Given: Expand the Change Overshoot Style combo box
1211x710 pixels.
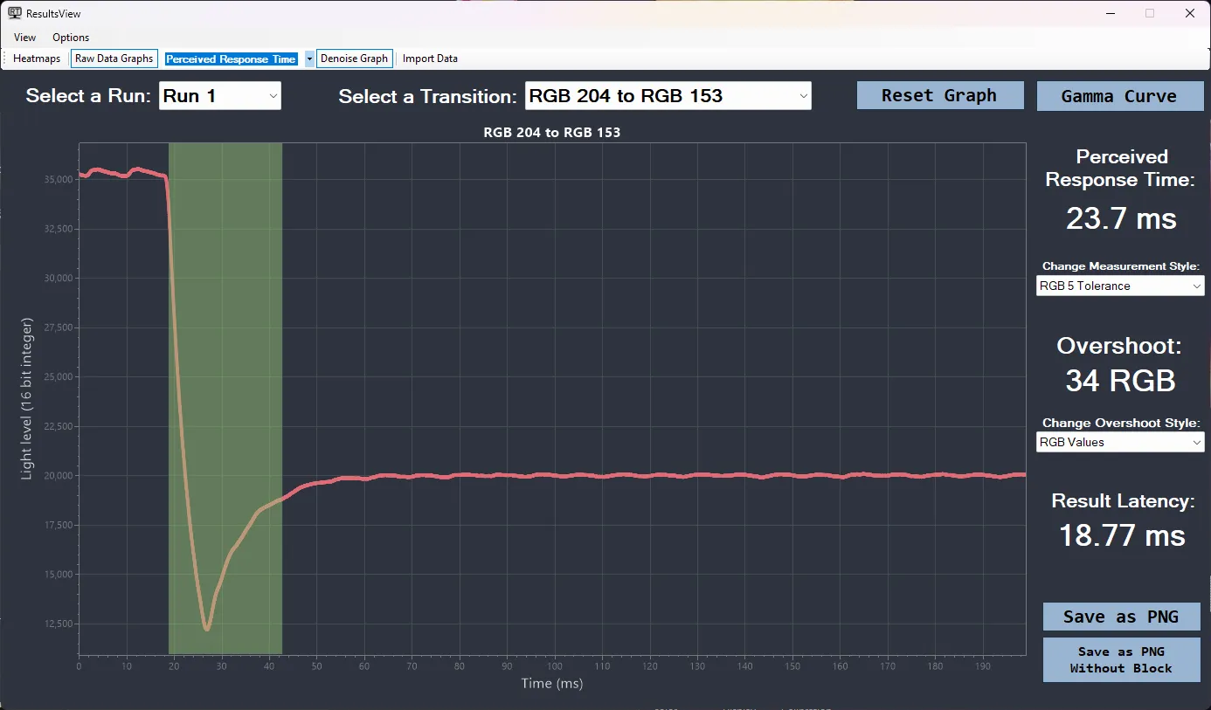Looking at the screenshot, I should point(1119,442).
